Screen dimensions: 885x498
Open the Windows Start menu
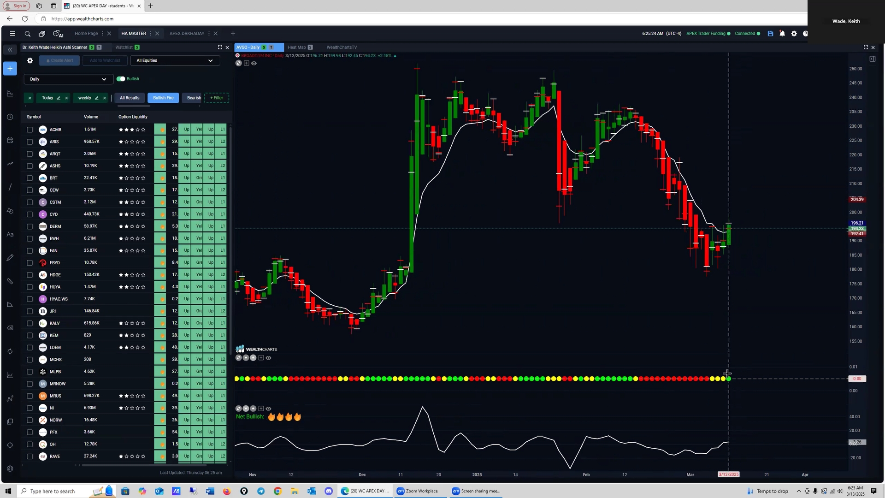[8, 491]
